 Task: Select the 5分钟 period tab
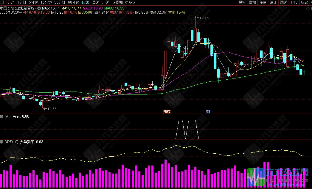click(x=33, y=2)
